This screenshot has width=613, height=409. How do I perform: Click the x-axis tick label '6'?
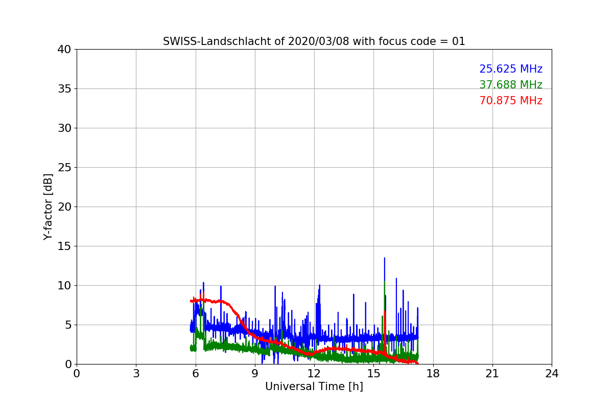196,374
